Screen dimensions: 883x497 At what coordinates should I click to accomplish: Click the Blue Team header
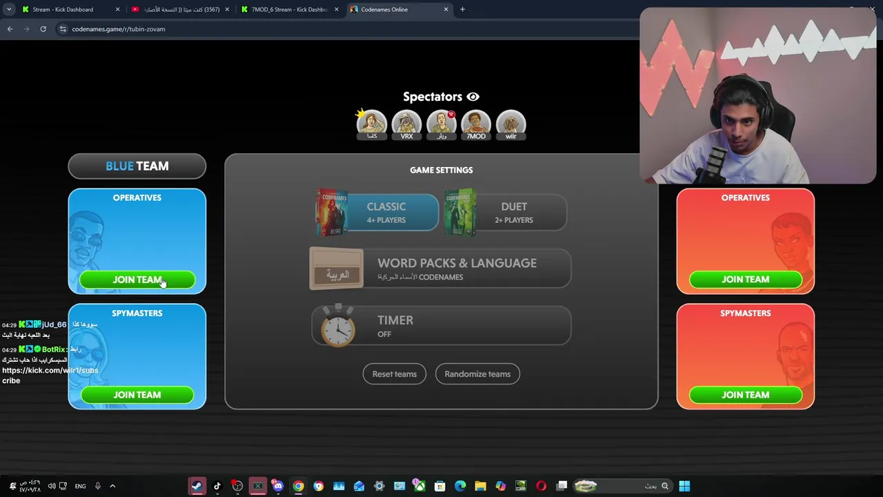point(137,166)
